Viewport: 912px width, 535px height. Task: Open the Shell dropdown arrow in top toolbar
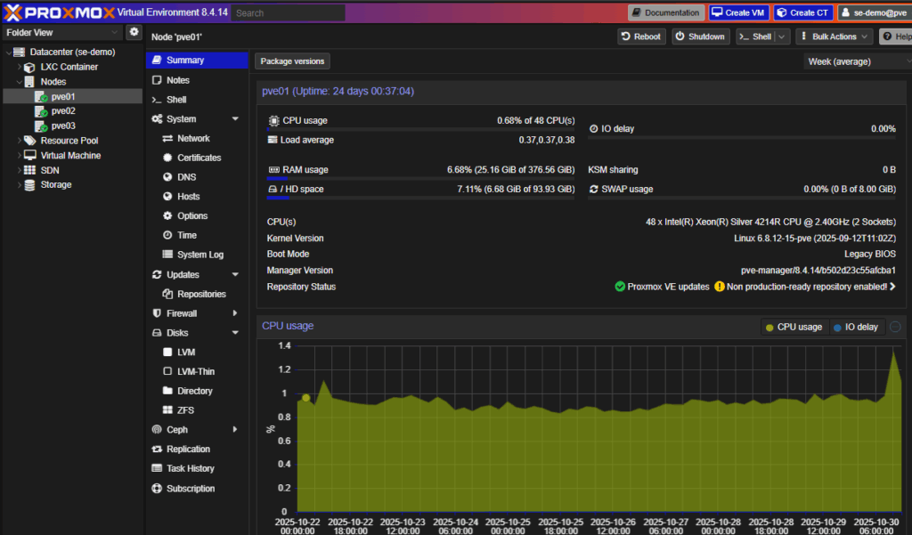(782, 36)
